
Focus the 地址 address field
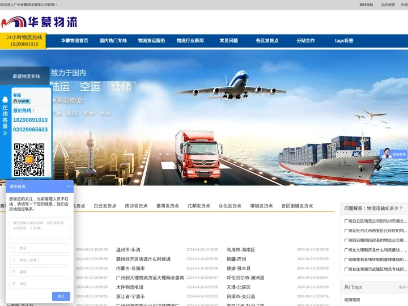point(40,284)
